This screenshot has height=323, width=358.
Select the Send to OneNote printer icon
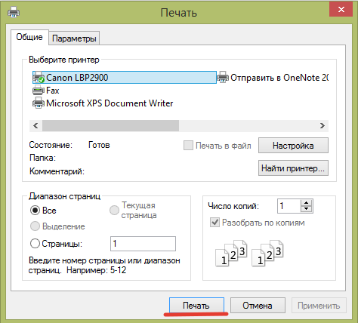tap(223, 77)
